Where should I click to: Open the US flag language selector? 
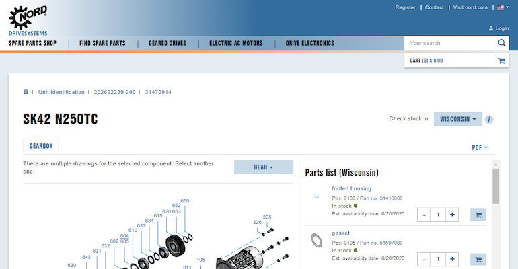[503, 7]
